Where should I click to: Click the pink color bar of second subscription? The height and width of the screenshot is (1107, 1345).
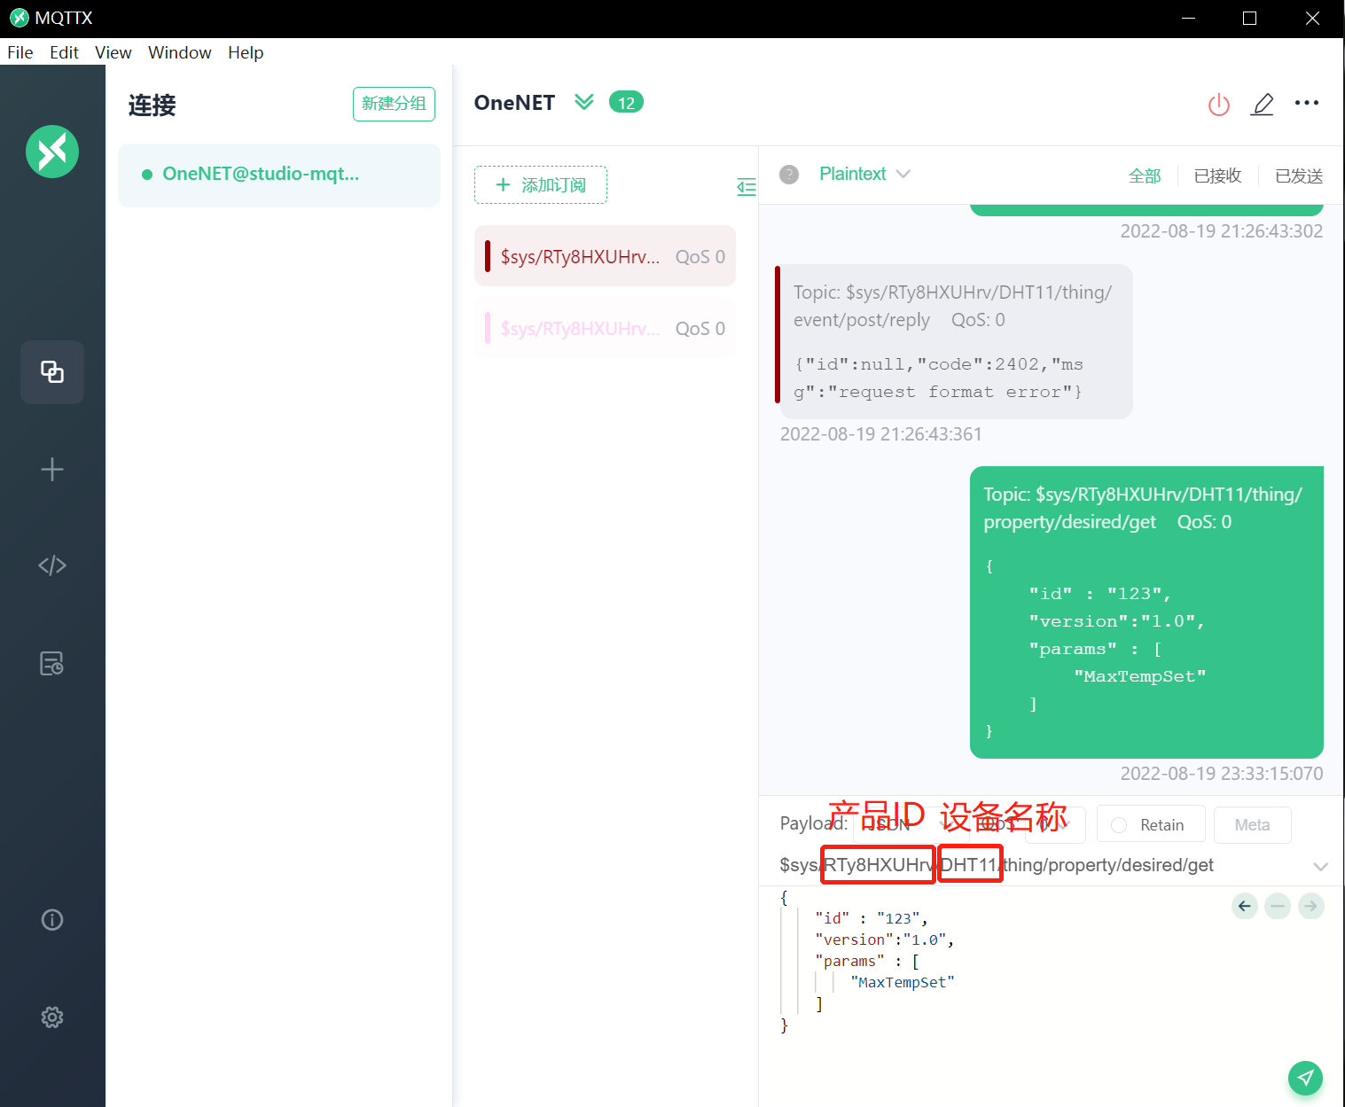pos(488,329)
